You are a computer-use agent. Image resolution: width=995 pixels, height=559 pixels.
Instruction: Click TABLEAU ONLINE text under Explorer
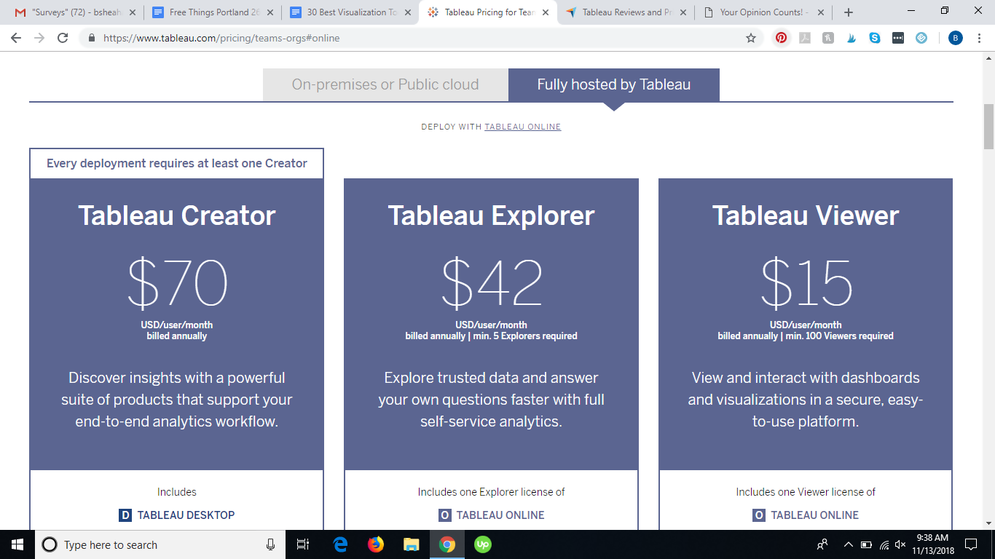point(500,515)
